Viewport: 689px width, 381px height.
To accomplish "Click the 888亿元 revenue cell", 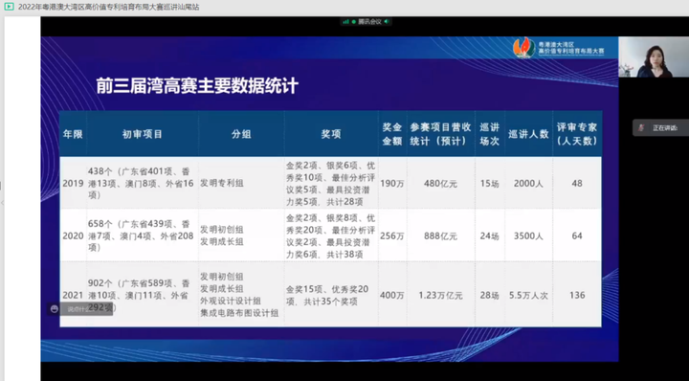I will [441, 236].
